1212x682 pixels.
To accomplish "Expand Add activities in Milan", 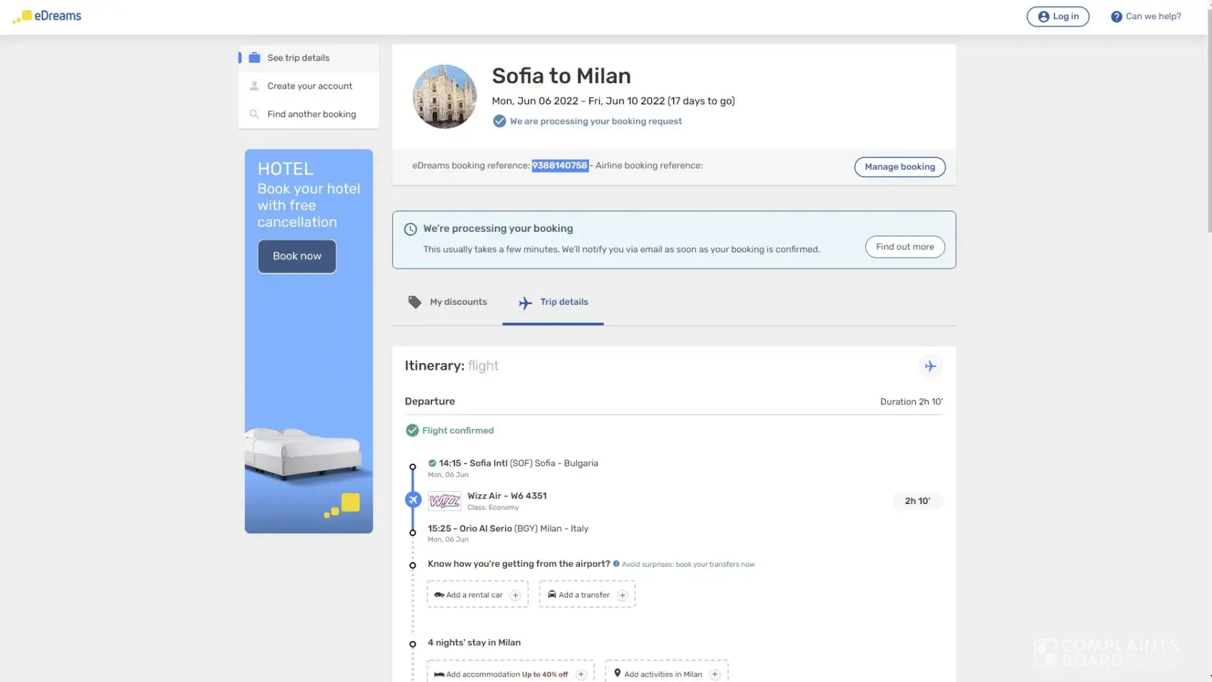I will point(666,674).
